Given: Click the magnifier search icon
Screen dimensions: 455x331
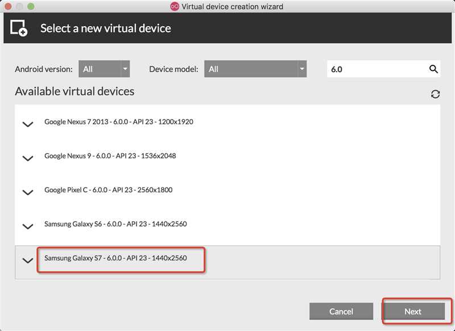Looking at the screenshot, I should pos(433,69).
